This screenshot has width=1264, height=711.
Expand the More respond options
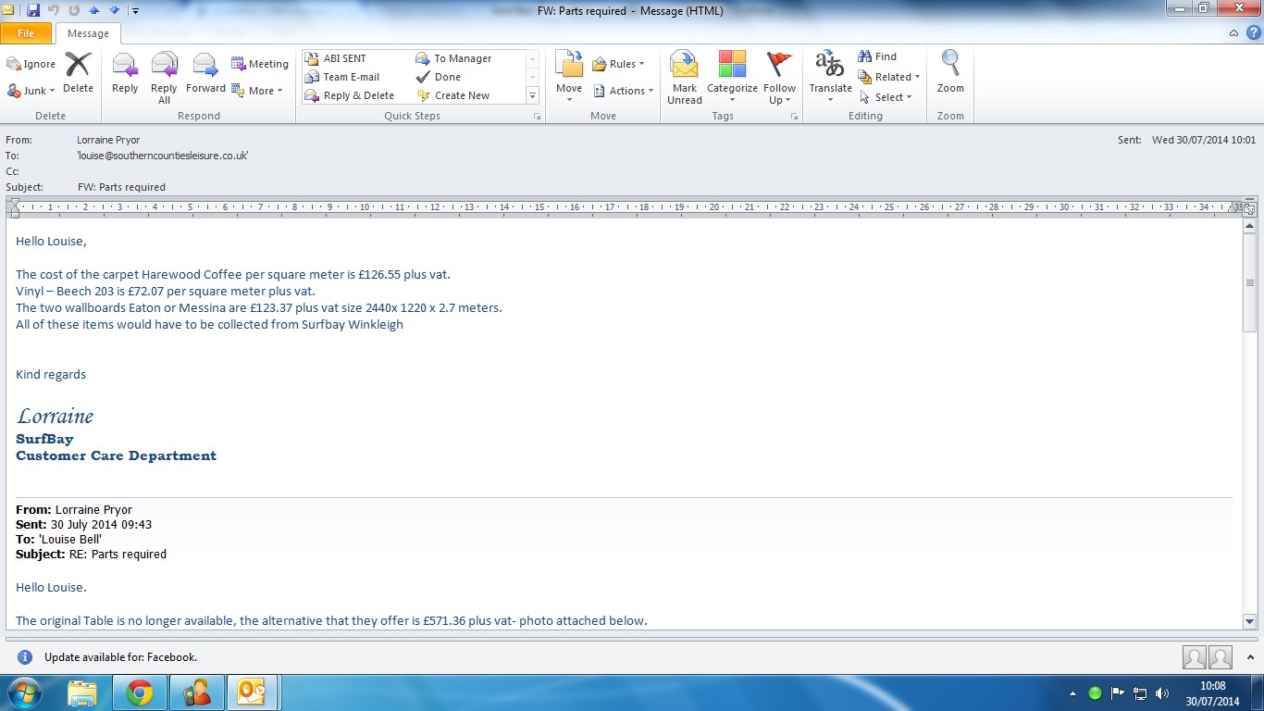point(257,91)
